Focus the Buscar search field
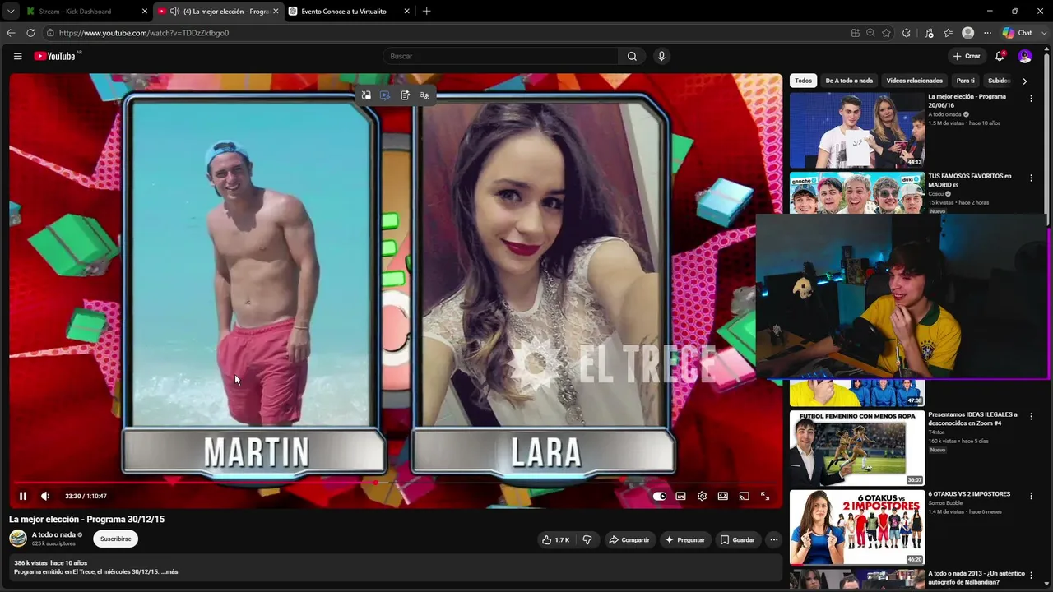1053x592 pixels. pyautogui.click(x=502, y=56)
